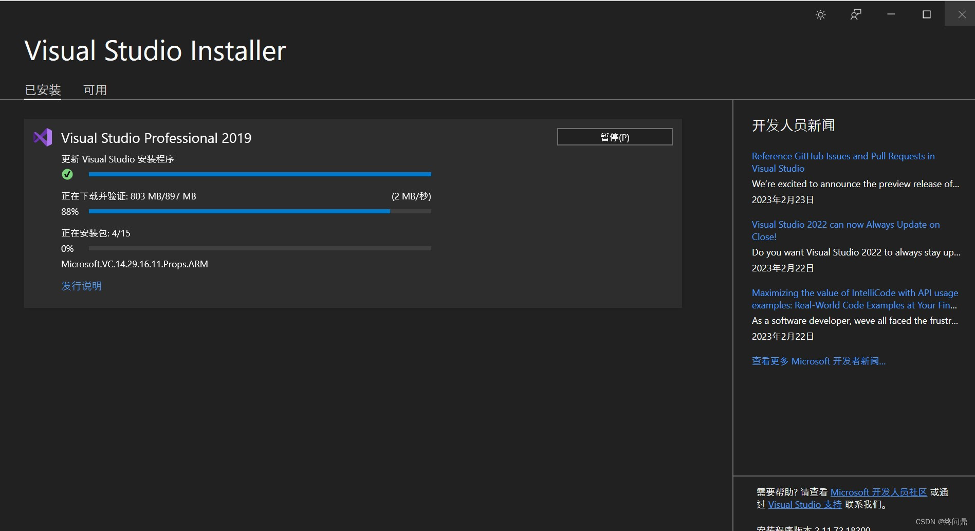The image size is (975, 531).
Task: Close the Visual Studio Installer window
Action: (x=962, y=14)
